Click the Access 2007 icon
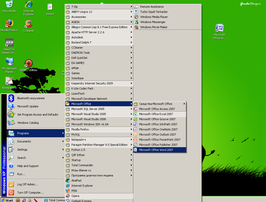 135,109
